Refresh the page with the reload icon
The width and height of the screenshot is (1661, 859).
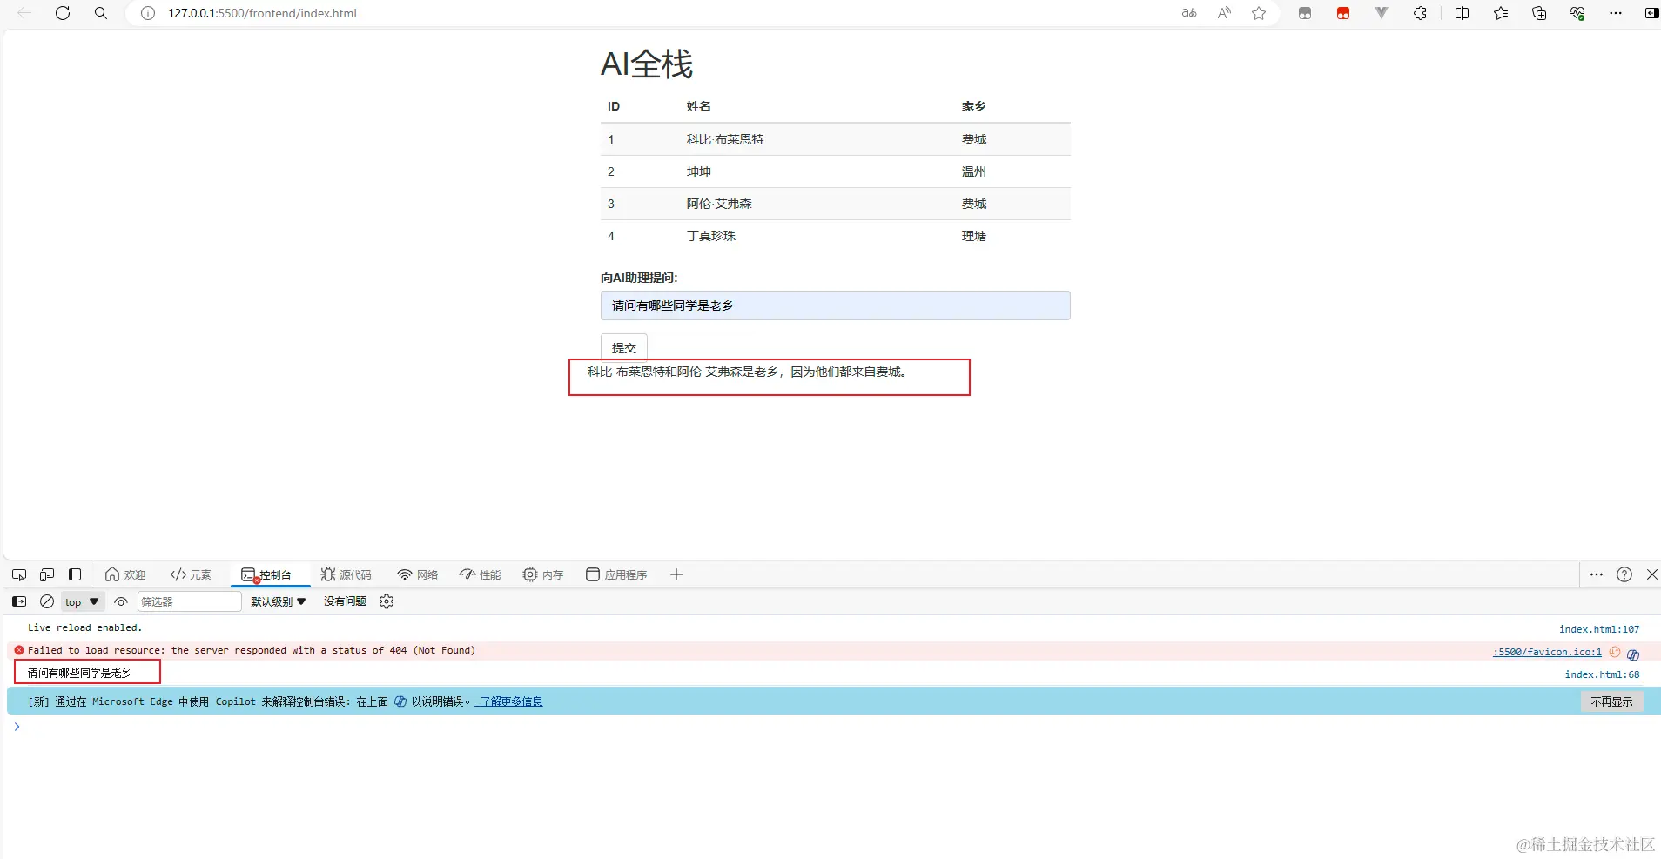[x=63, y=13]
